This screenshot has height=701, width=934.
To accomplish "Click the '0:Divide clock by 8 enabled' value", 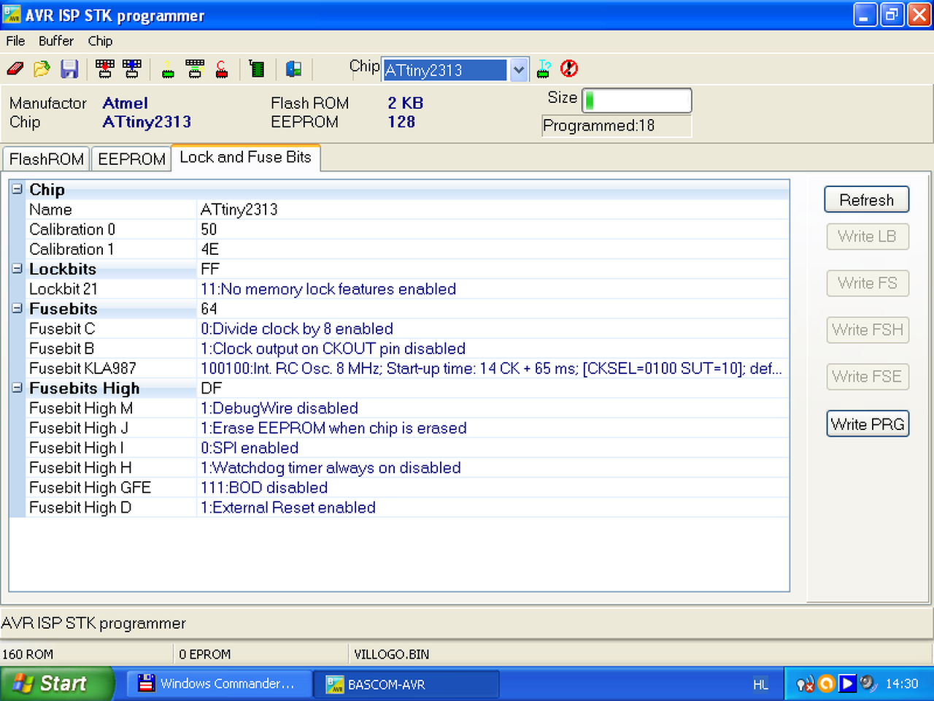I will click(297, 329).
